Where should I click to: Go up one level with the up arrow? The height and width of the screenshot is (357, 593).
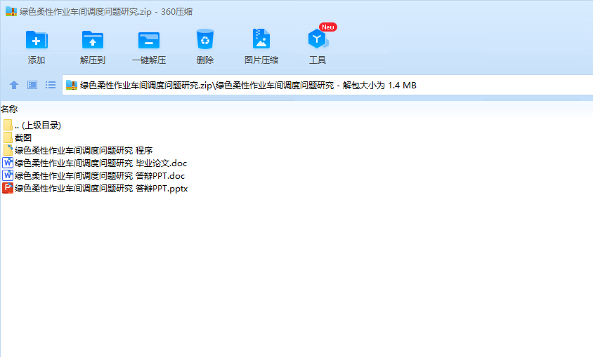[14, 85]
